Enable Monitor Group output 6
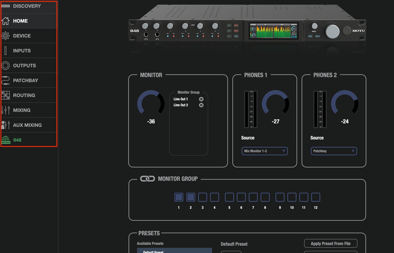Screen dimensions: 394x253 241,197
